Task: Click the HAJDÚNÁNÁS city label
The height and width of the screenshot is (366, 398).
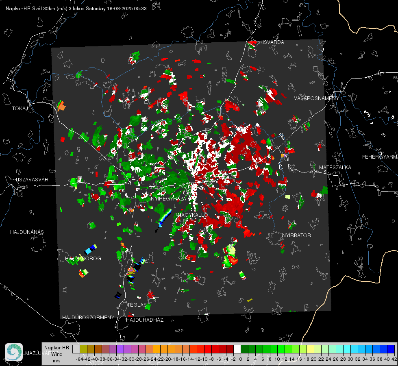Action: click(27, 232)
